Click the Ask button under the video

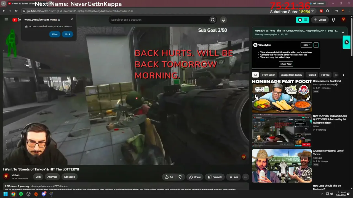coord(234,177)
